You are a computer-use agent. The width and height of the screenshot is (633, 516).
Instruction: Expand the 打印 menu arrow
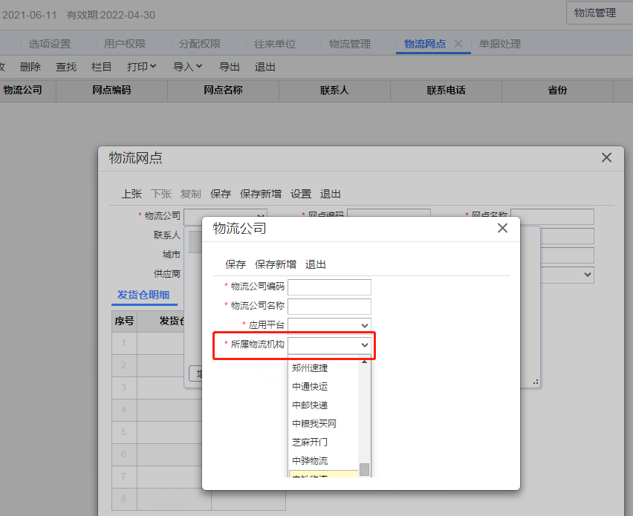tap(153, 66)
